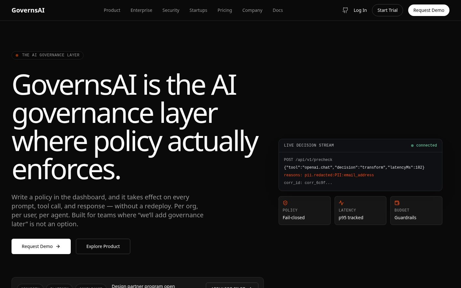
Task: Select the Policy Fail-closed card
Action: (304, 211)
